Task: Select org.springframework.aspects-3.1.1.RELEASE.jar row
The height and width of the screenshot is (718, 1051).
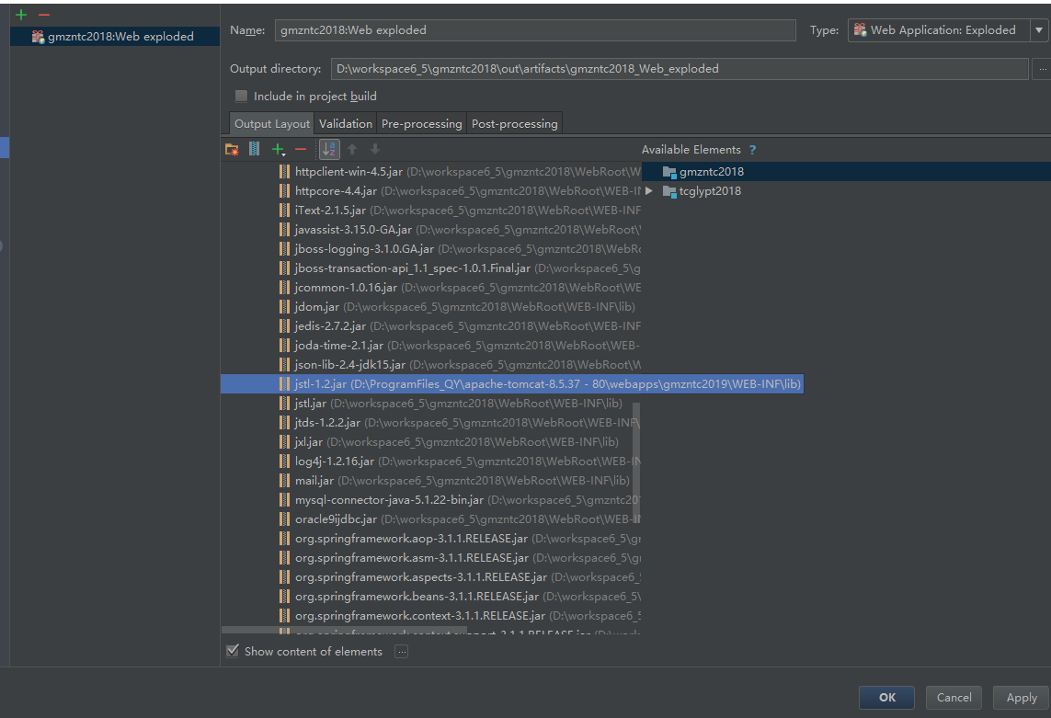Action: [x=431, y=577]
